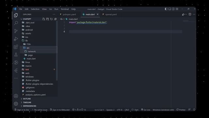Open the Testing flask view
The width and height of the screenshot is (209, 118).
tap(16, 55)
